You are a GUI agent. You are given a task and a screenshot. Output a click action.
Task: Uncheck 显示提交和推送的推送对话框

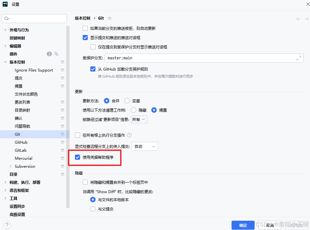[85, 38]
